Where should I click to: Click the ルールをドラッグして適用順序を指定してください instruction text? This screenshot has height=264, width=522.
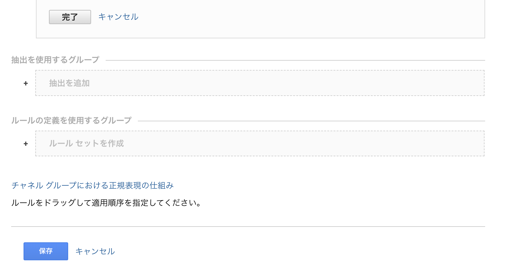[x=107, y=203]
